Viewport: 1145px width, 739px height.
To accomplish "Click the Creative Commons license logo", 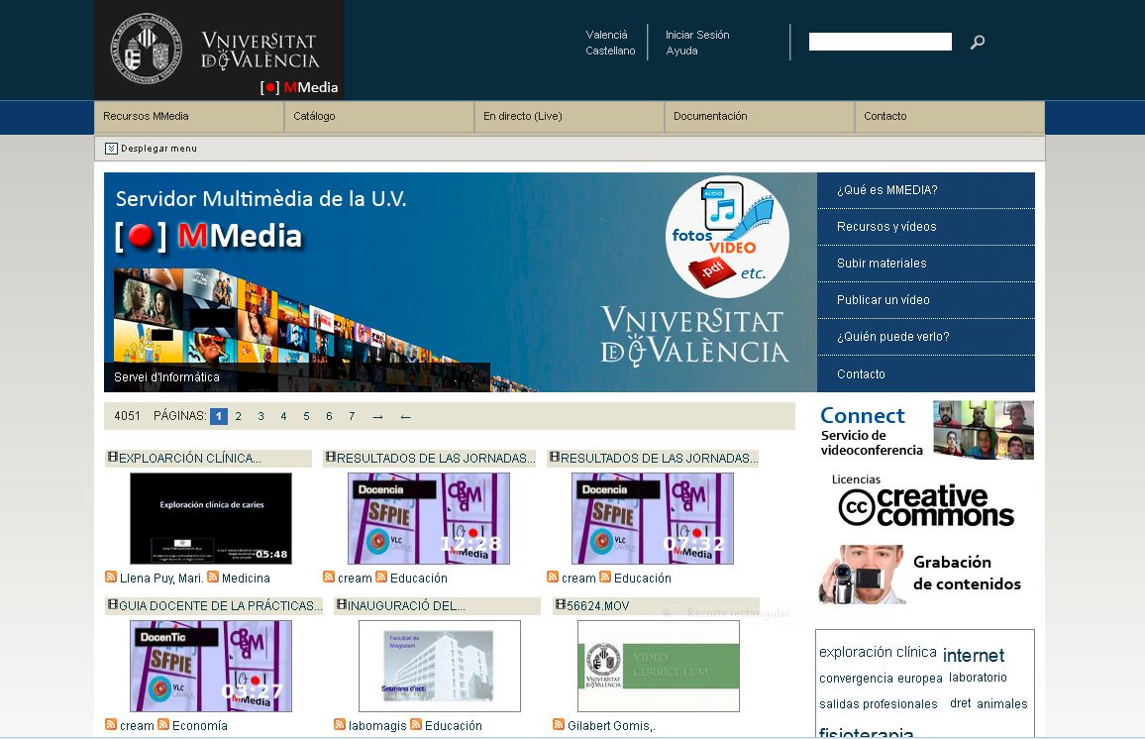I will pos(925,503).
